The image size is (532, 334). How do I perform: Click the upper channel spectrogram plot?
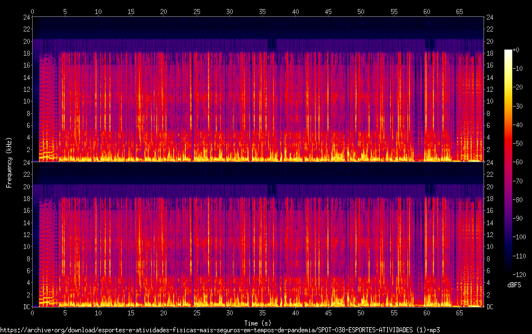[x=258, y=89]
